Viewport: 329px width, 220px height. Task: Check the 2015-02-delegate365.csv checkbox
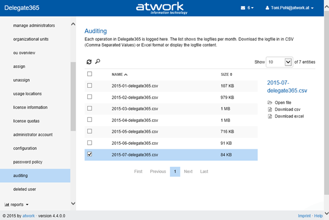click(x=89, y=97)
